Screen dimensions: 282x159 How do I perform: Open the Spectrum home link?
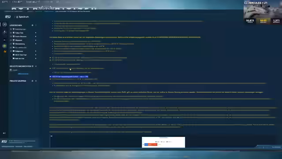tap(22, 17)
